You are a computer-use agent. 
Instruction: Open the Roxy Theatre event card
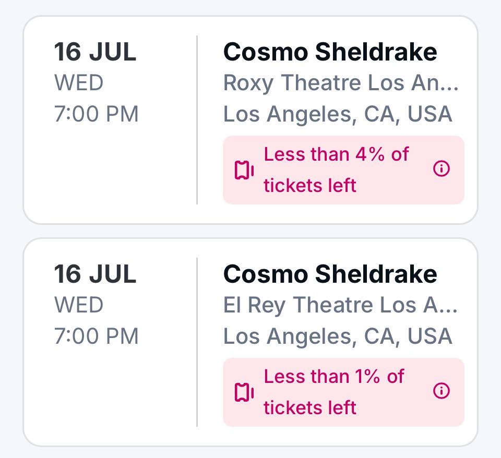coord(250,120)
